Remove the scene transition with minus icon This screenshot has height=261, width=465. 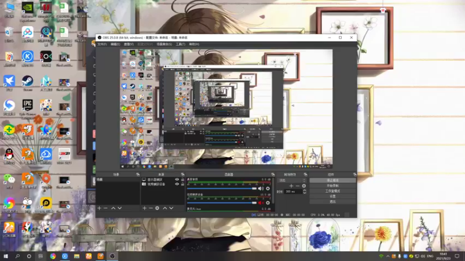pyautogui.click(x=298, y=186)
